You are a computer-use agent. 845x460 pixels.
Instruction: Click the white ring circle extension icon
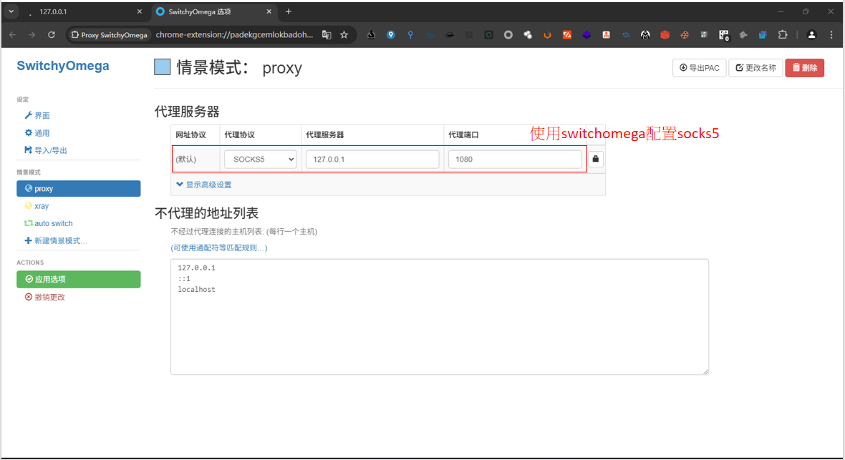(508, 34)
